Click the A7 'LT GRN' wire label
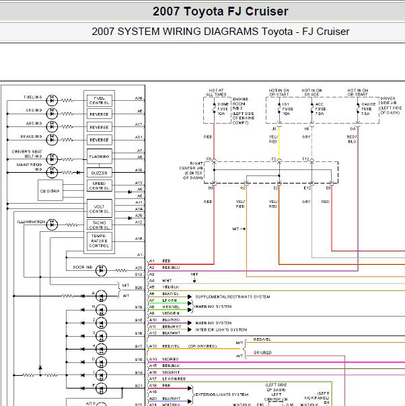The image size is (405, 406). coord(170,300)
